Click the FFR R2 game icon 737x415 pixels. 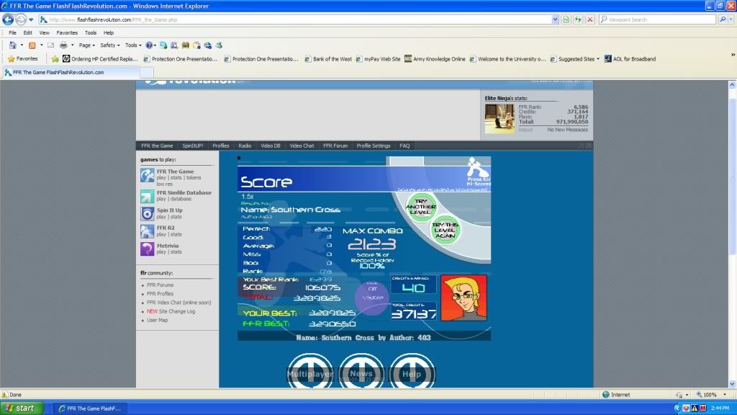click(147, 231)
